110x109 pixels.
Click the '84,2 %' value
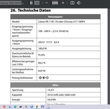[x=42, y=63]
